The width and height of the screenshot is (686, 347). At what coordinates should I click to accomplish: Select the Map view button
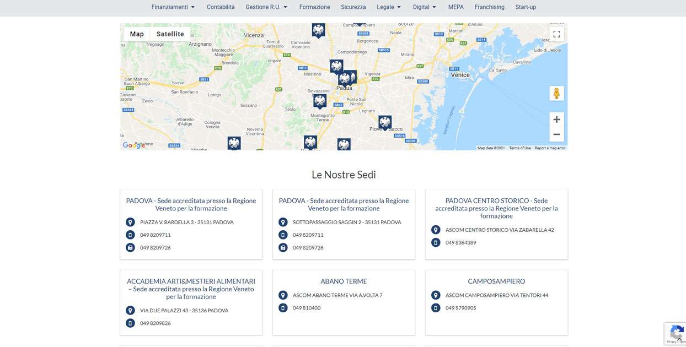click(137, 34)
